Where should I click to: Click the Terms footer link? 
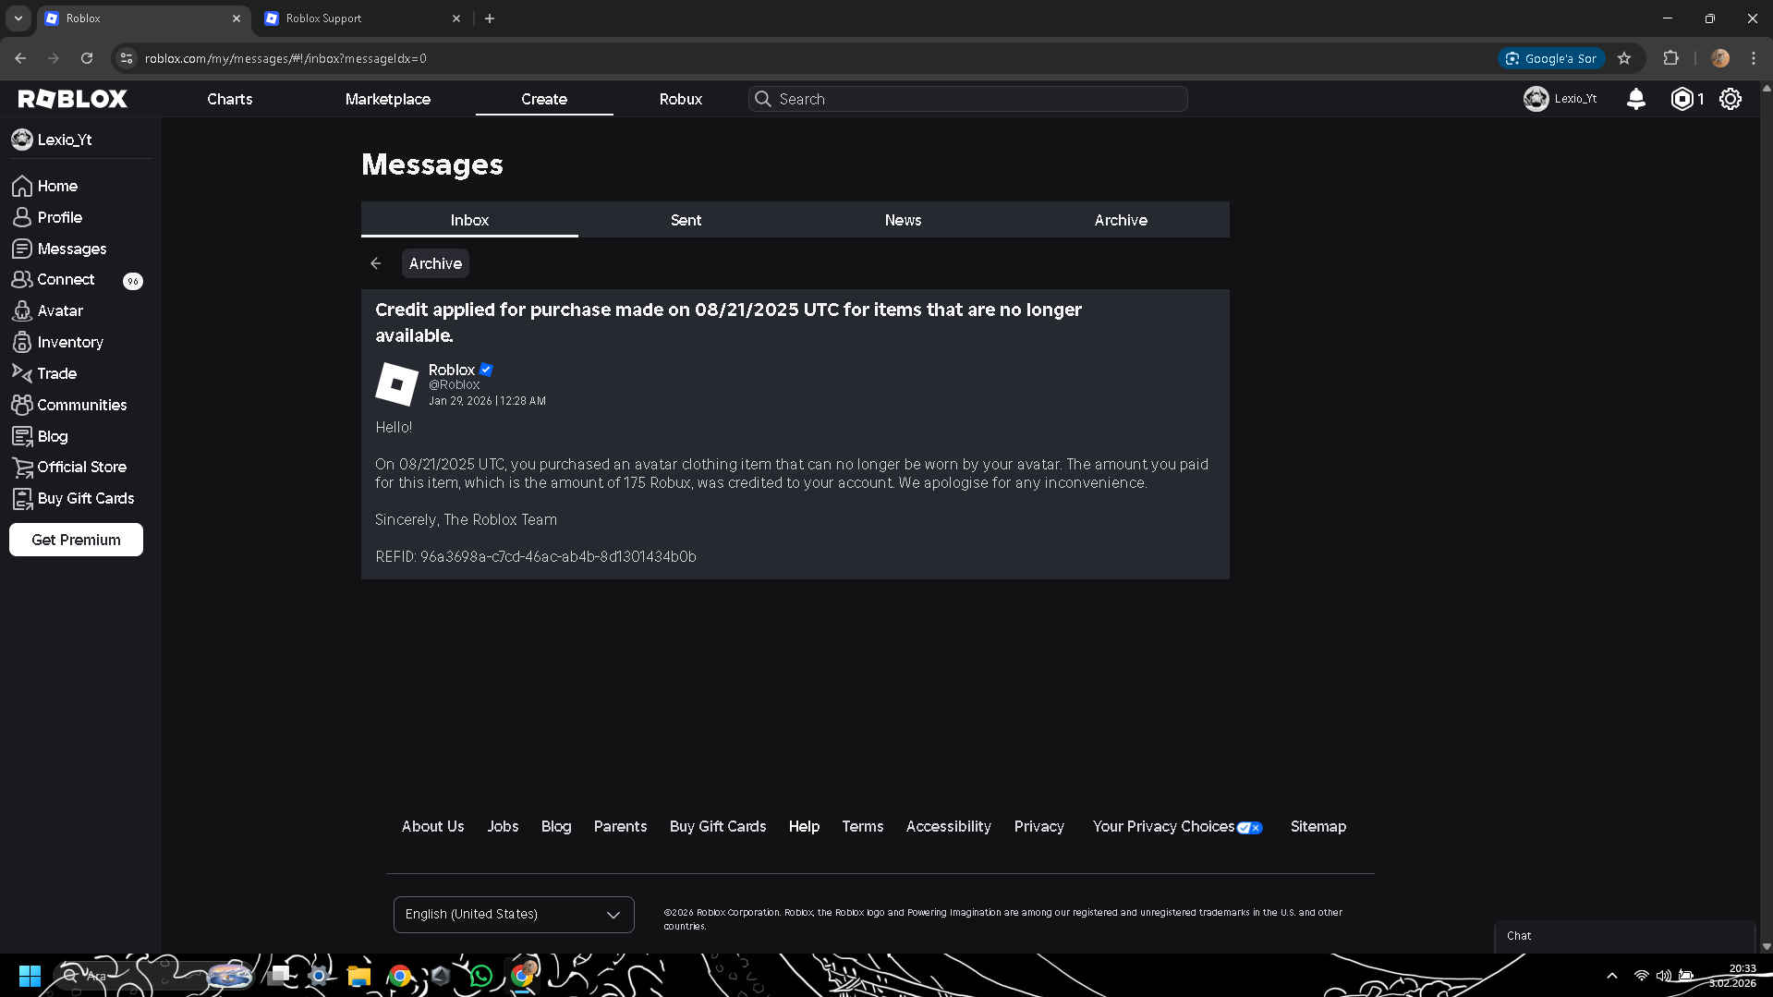click(863, 826)
